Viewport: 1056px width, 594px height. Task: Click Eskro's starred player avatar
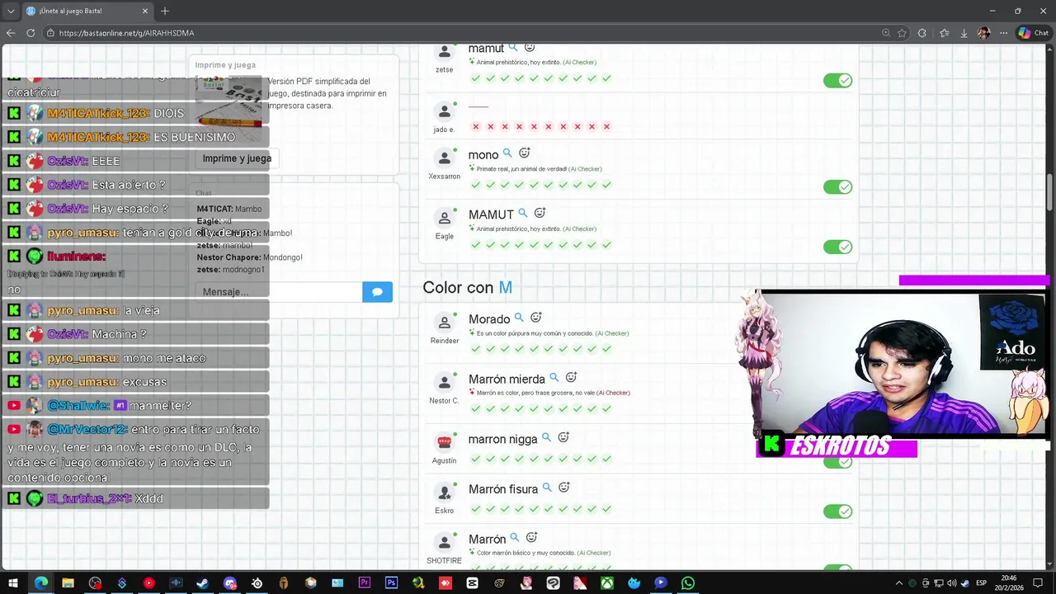tap(445, 493)
